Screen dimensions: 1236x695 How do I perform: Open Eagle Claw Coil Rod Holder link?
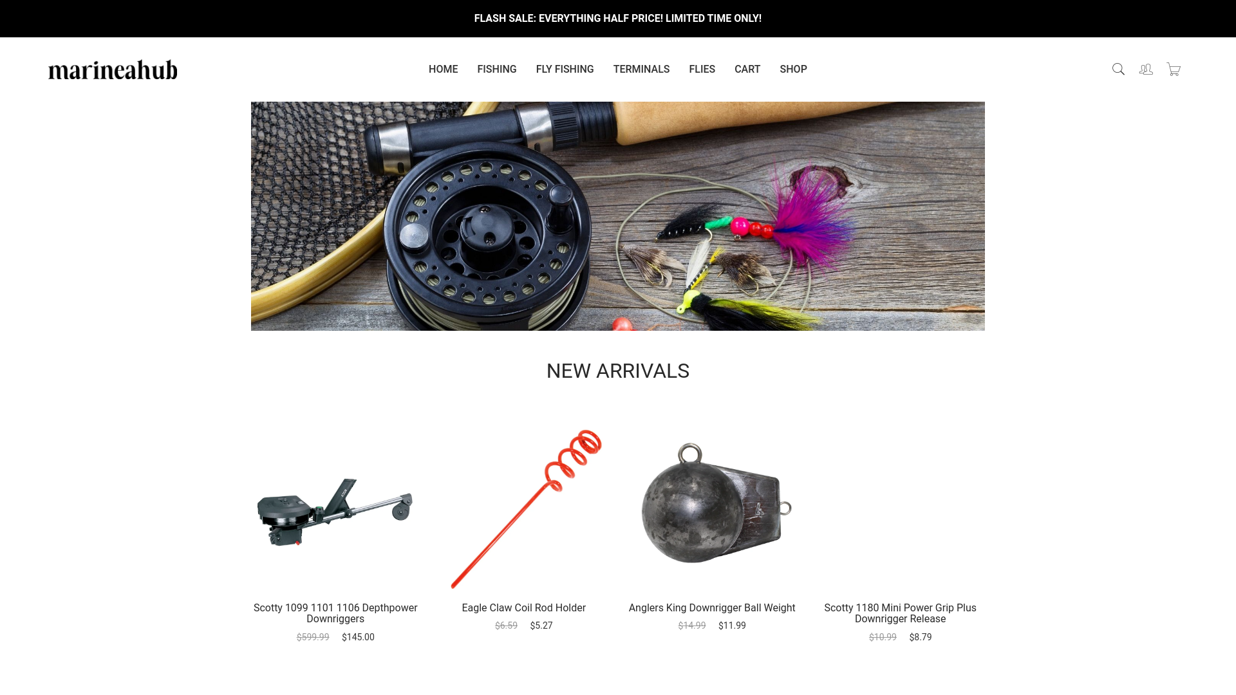(x=524, y=608)
